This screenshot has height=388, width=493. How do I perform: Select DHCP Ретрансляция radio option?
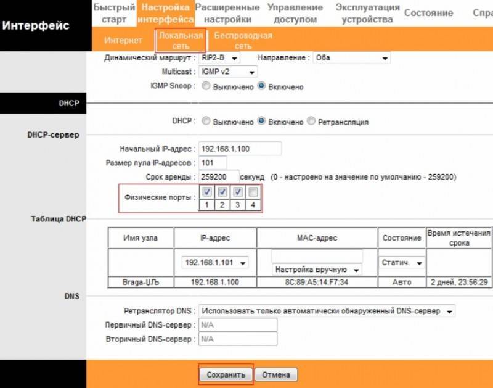tap(311, 121)
